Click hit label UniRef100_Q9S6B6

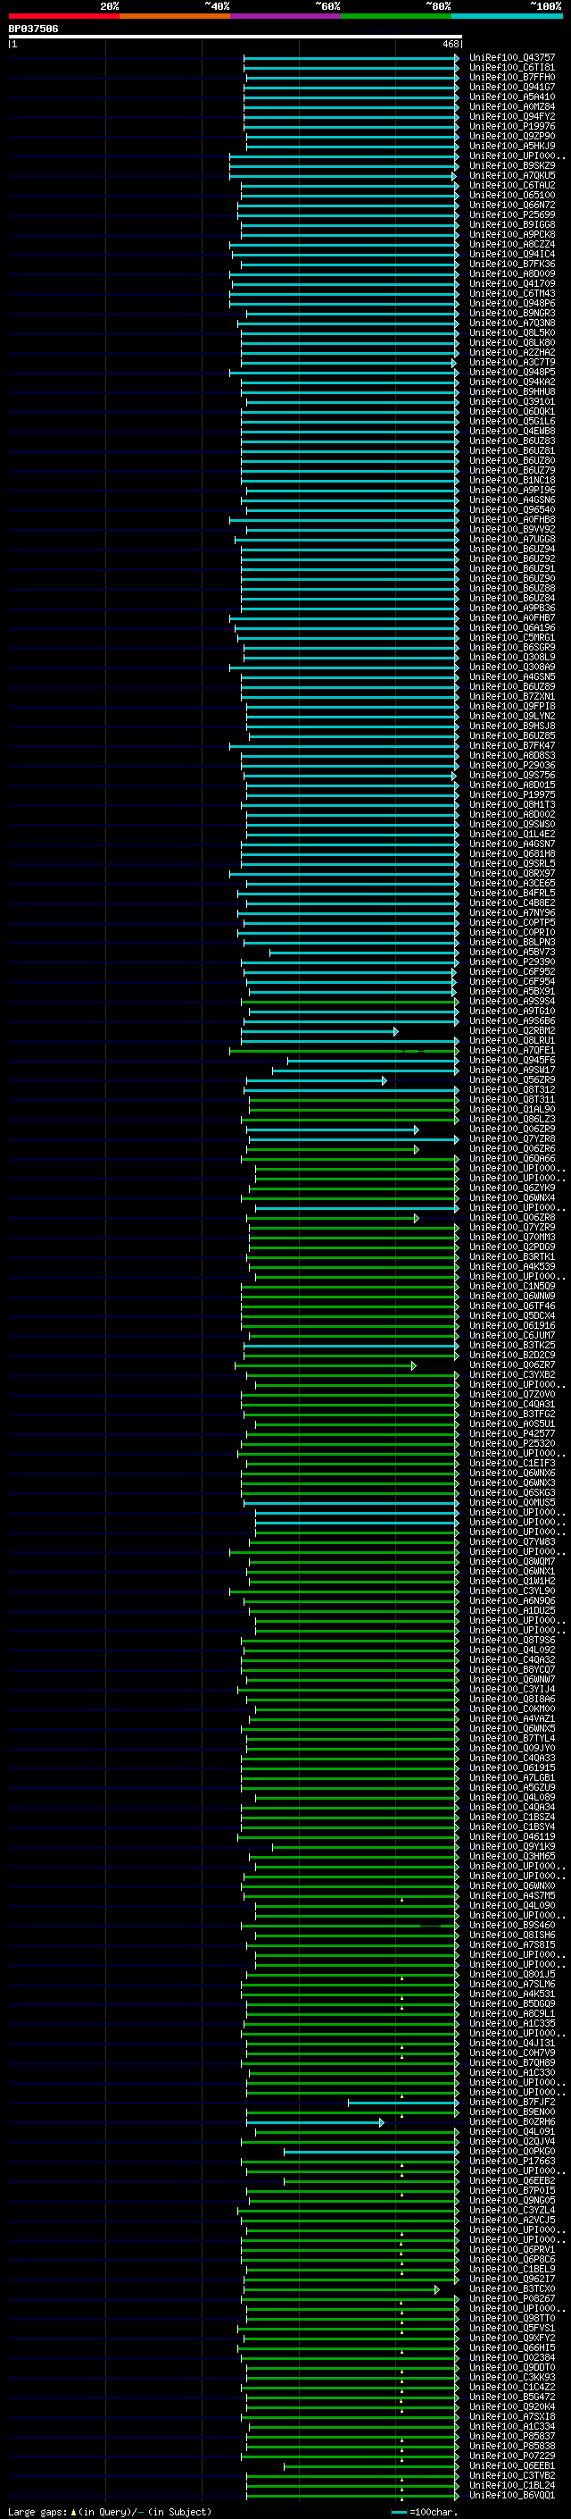[511, 1020]
